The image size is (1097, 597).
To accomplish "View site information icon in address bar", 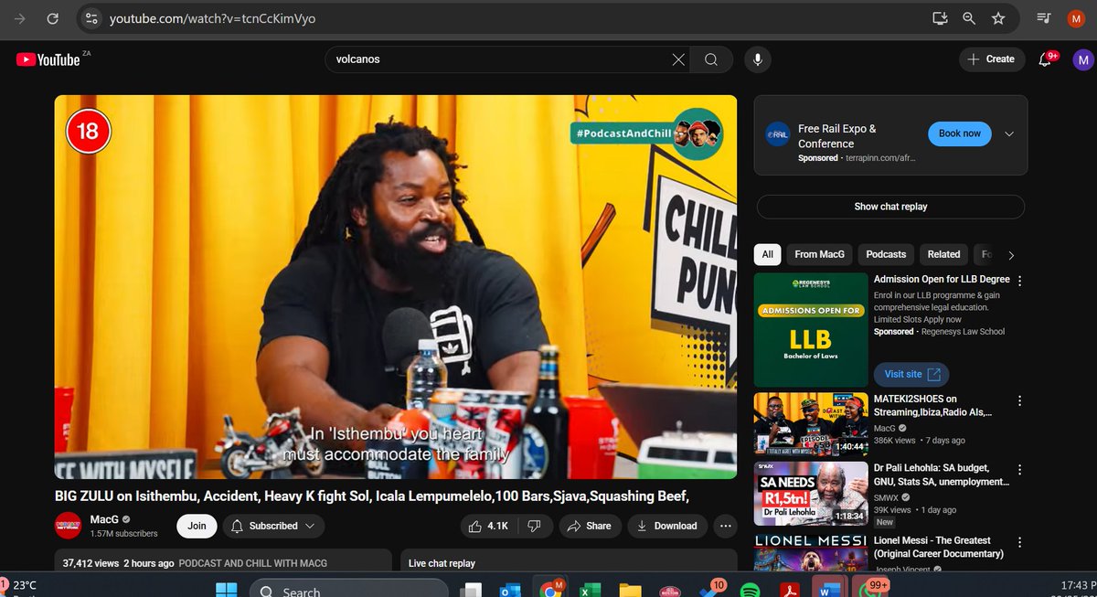I will click(90, 18).
